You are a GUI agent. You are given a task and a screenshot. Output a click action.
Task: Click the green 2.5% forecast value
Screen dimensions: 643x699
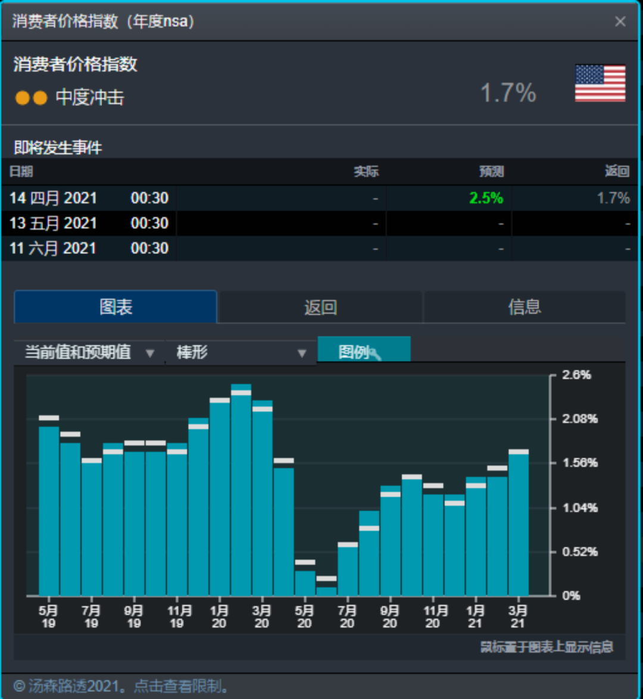pos(486,198)
